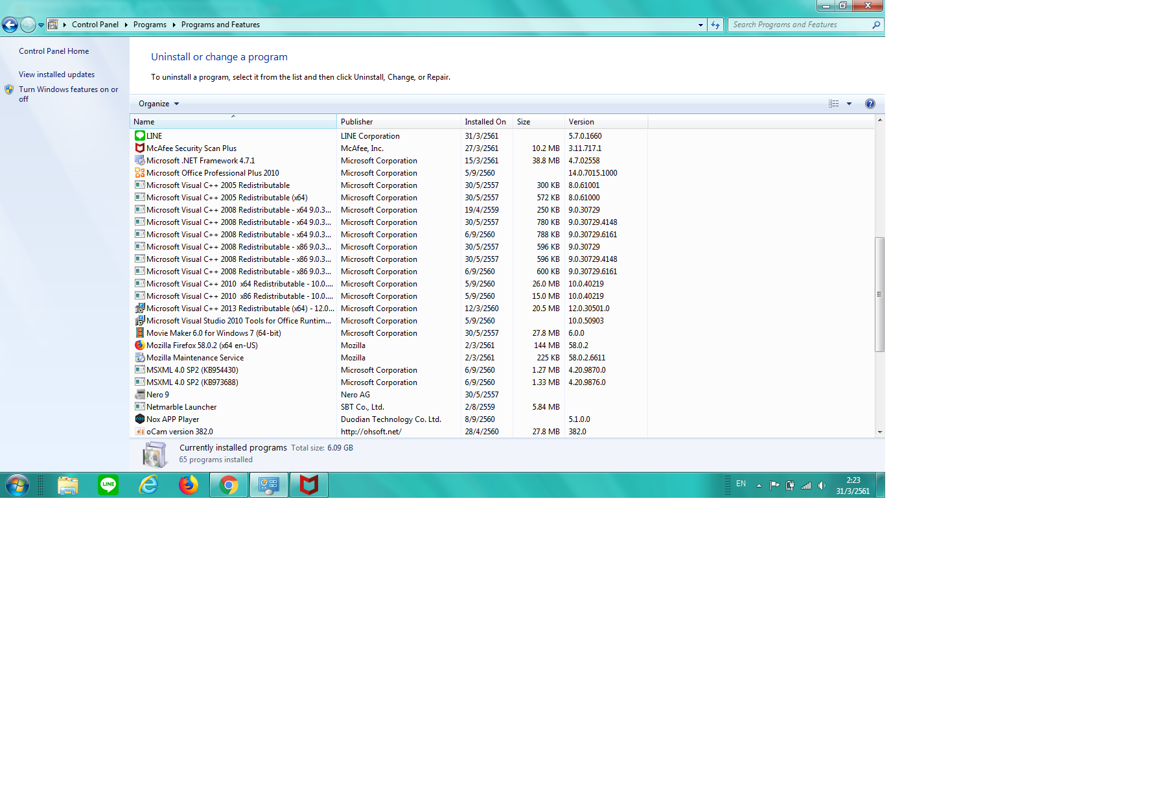The image size is (1156, 809).
Task: Click the Action Center flag icon
Action: (774, 486)
